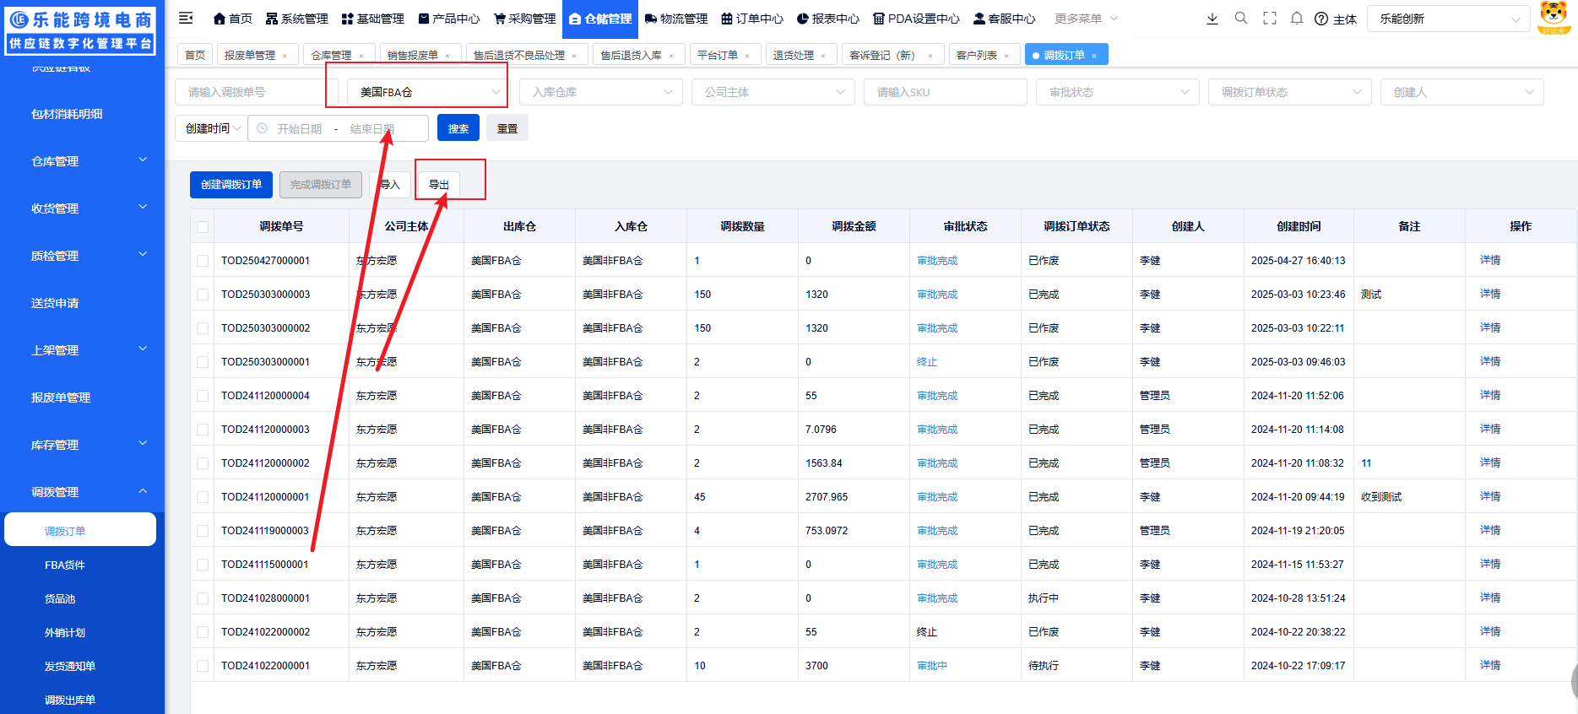This screenshot has width=1578, height=714.
Task: Click the 请输入SKU input field
Action: (x=945, y=92)
